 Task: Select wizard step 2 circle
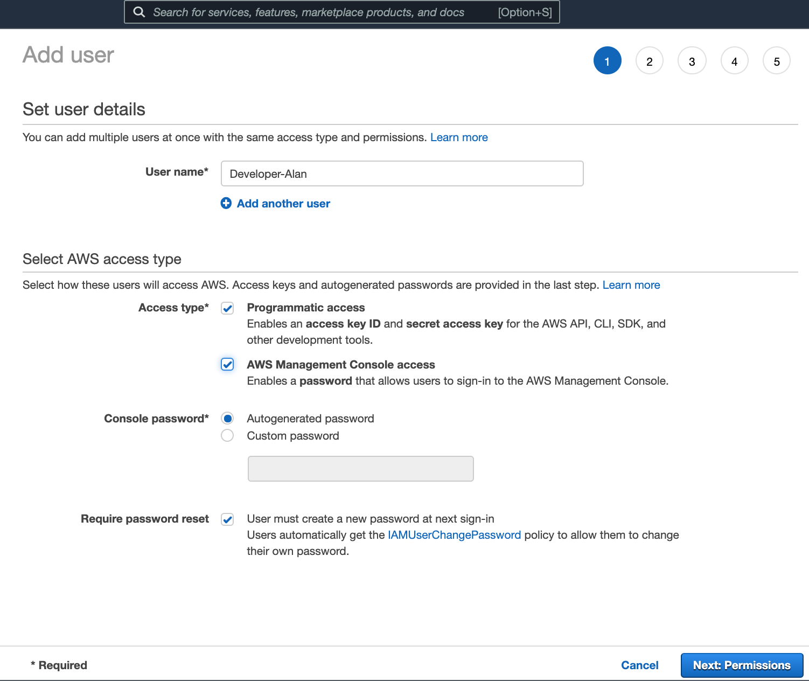point(649,60)
